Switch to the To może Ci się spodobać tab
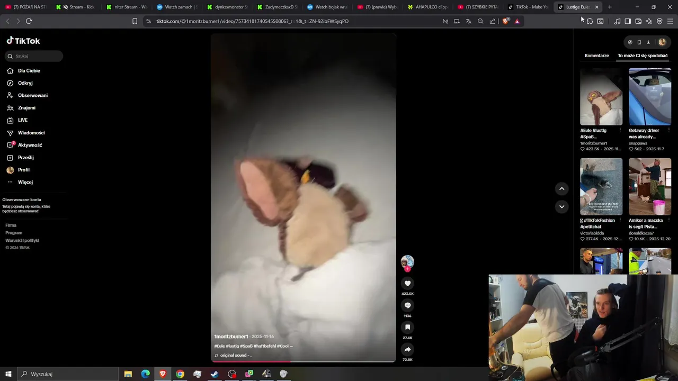The image size is (678, 381). pyautogui.click(x=643, y=56)
